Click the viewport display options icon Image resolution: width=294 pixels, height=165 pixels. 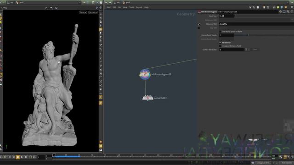pos(97,8)
